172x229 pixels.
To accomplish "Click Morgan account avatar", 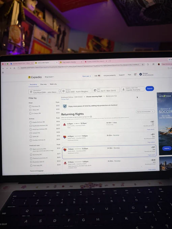I will tap(140, 74).
